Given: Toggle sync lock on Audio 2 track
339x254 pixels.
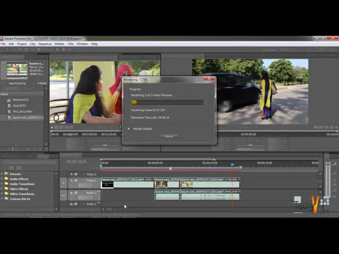Looking at the screenshot, I should tap(76, 204).
